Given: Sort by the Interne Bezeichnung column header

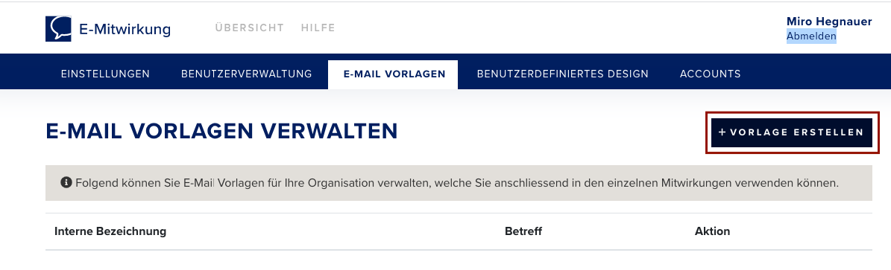Looking at the screenshot, I should (x=110, y=231).
